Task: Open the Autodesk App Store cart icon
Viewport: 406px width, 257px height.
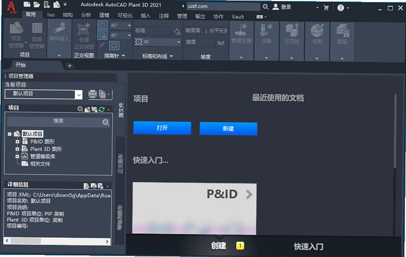Action: pos(326,8)
